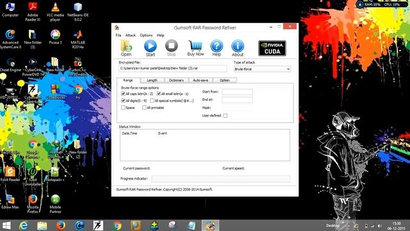Open the Help question mark icon
The height and width of the screenshot is (231, 410).
[217, 48]
